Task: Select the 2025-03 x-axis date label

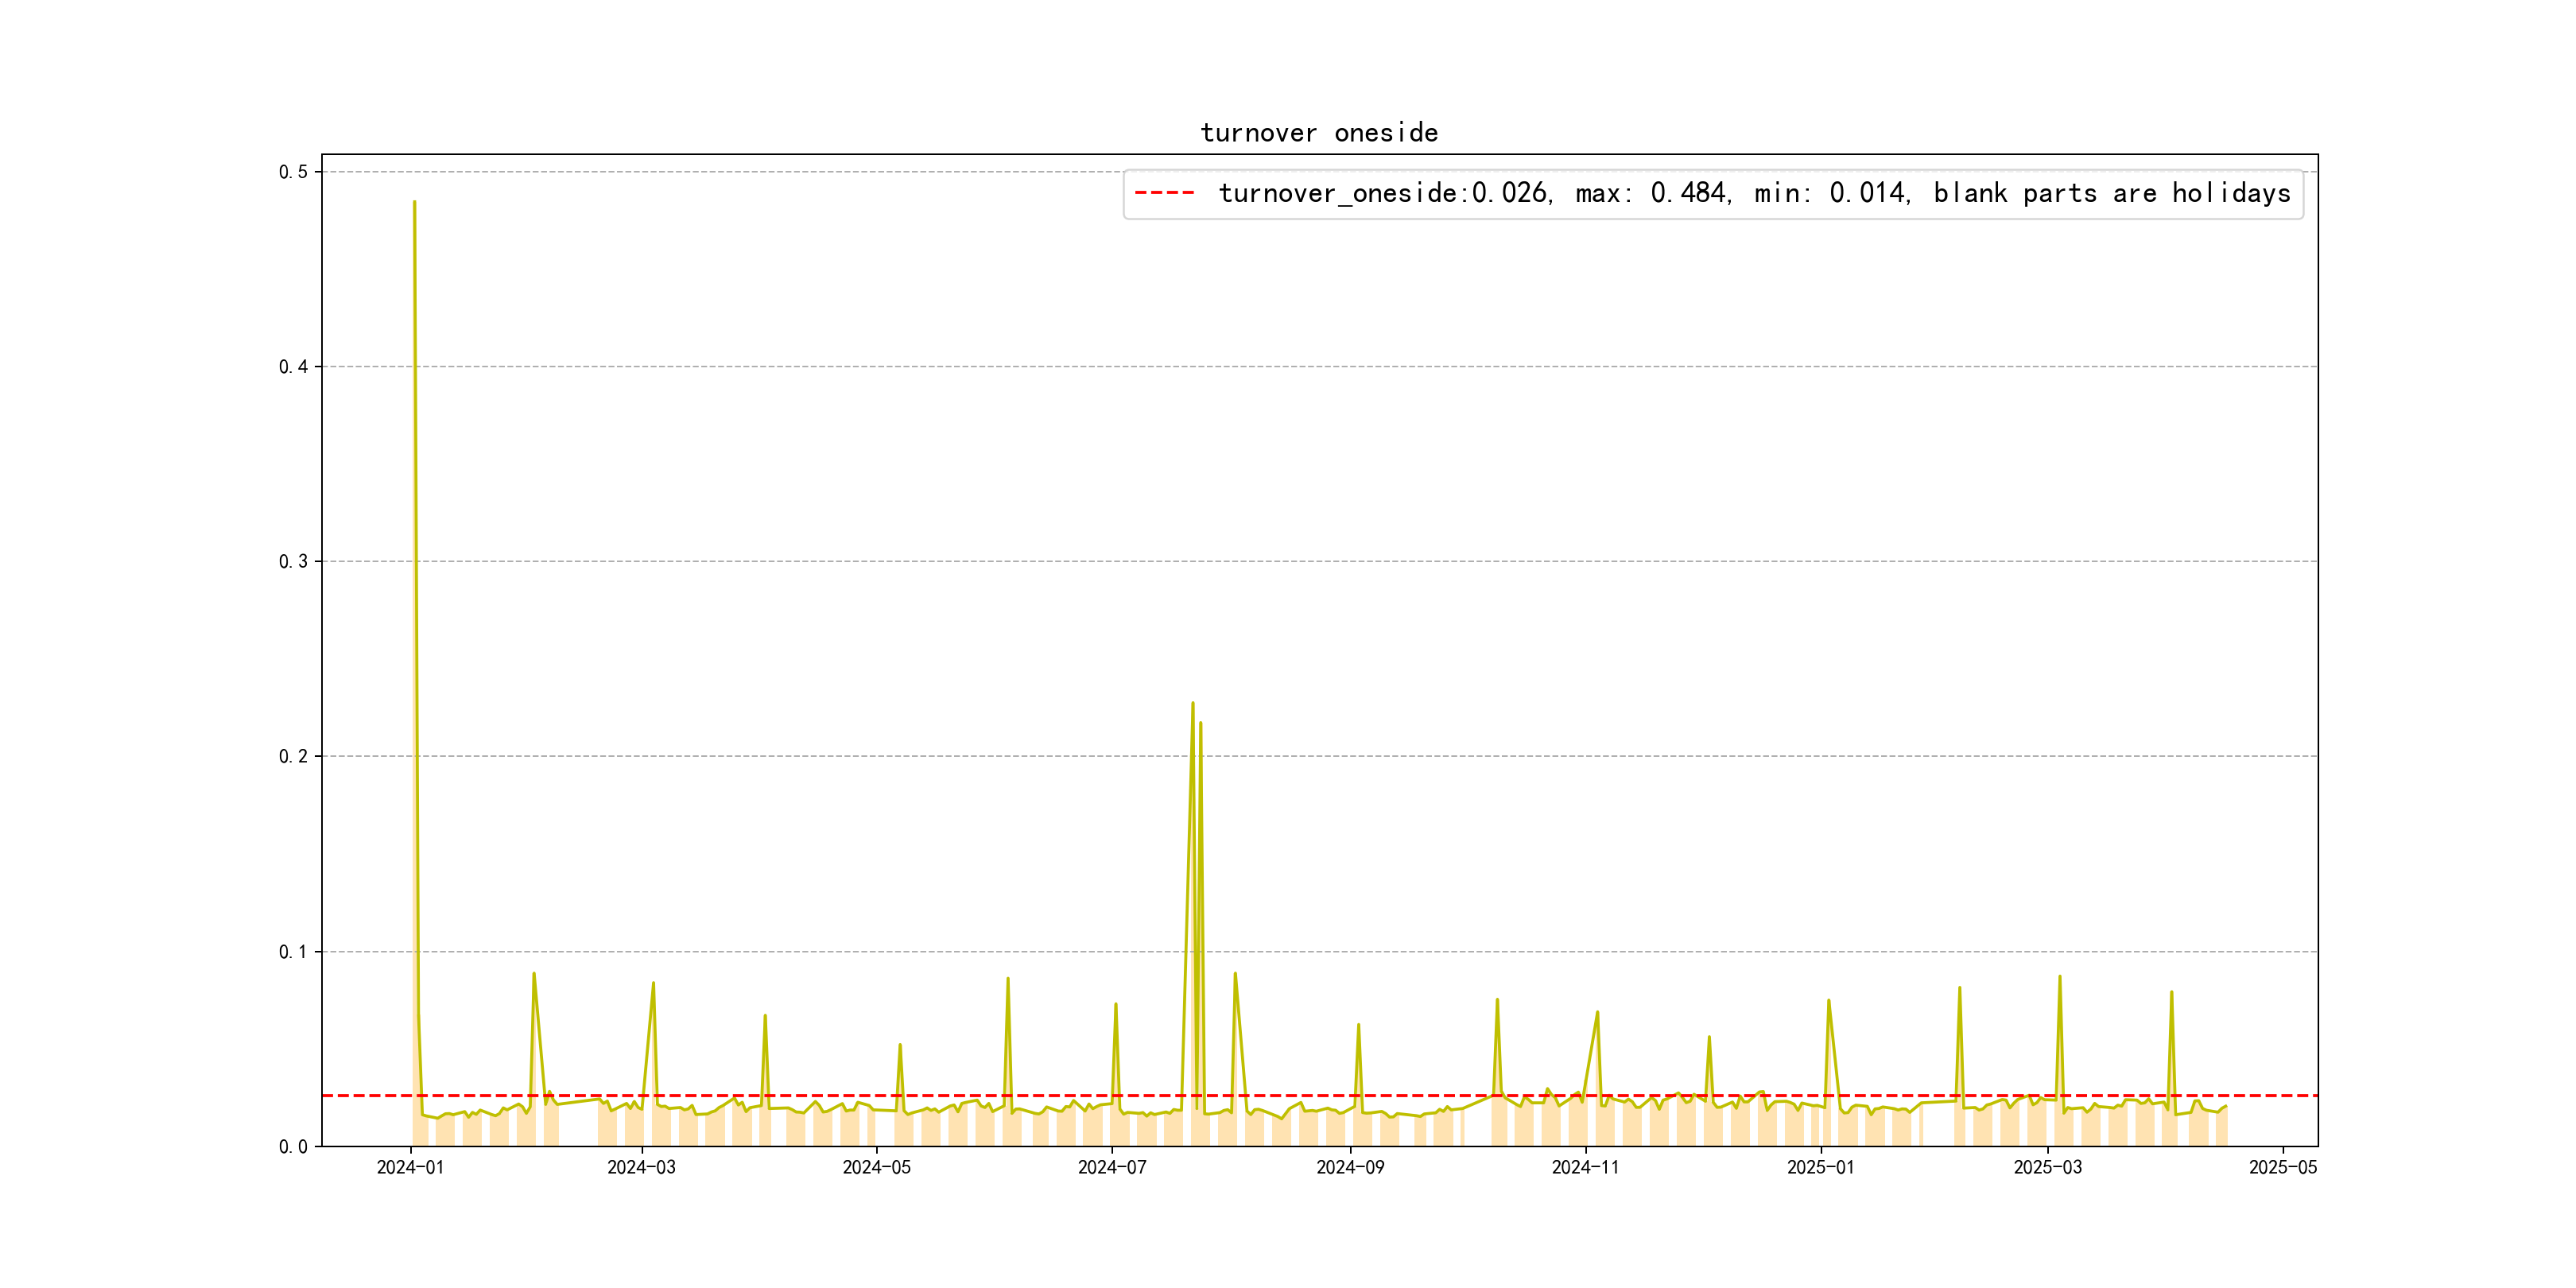Action: (x=2047, y=1168)
